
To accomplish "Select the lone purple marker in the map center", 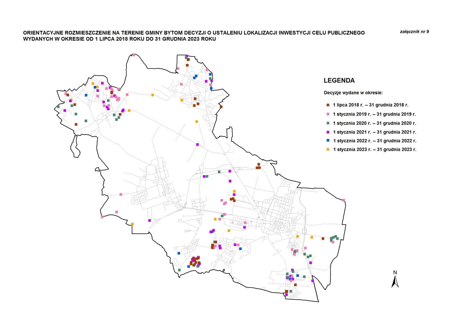I will [x=197, y=145].
